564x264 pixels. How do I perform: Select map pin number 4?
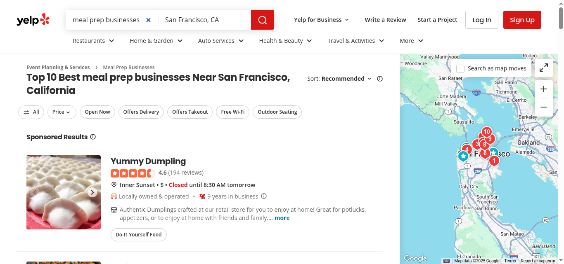(467, 150)
